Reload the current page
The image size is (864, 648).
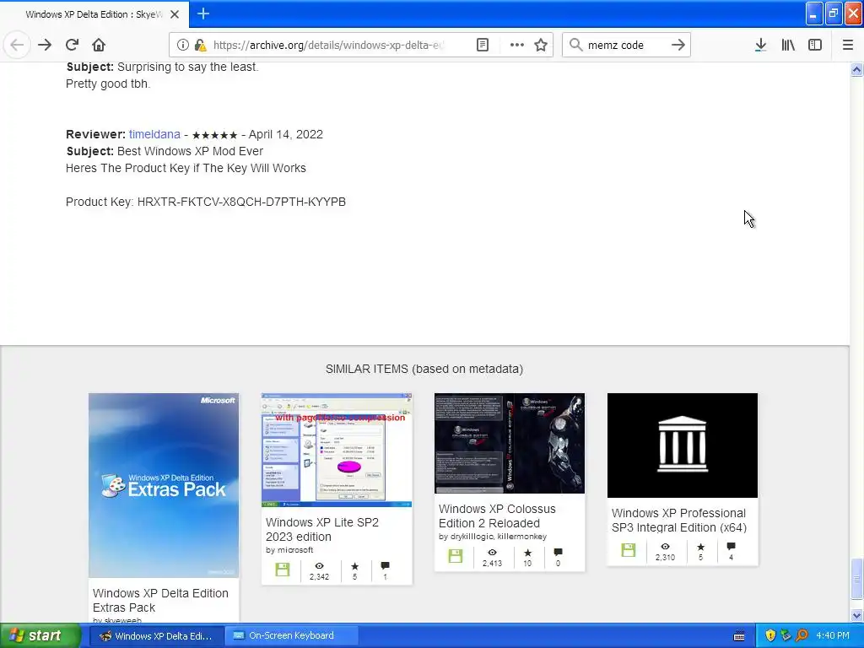[x=72, y=45]
